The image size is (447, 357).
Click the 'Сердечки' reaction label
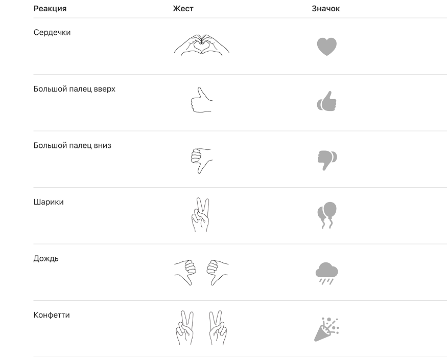[x=52, y=33]
